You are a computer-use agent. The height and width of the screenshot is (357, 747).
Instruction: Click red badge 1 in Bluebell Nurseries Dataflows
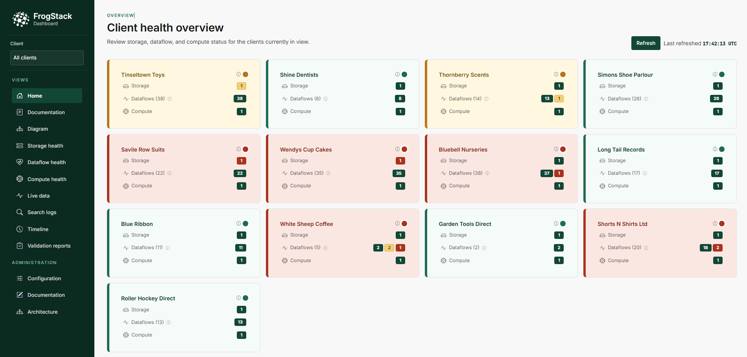(559, 173)
